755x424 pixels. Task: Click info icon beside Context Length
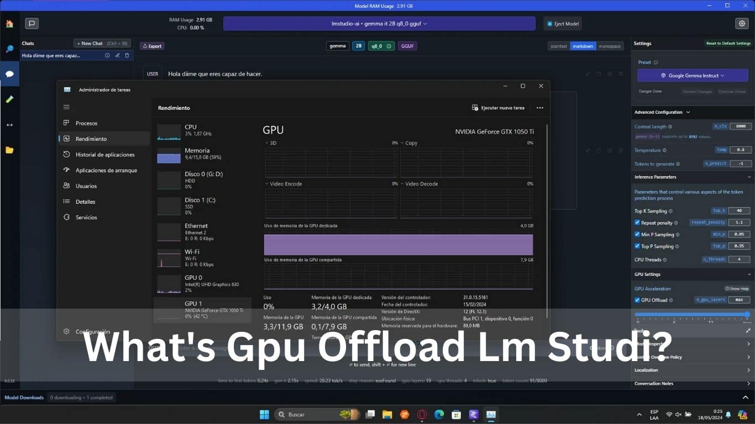pos(670,126)
